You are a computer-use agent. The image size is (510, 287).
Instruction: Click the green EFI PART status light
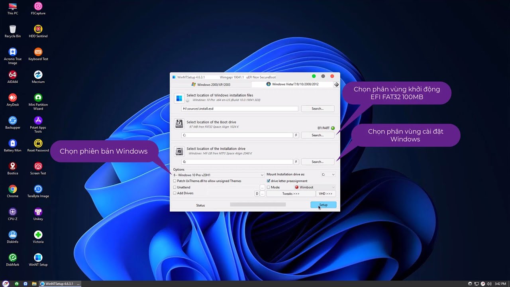(x=333, y=128)
